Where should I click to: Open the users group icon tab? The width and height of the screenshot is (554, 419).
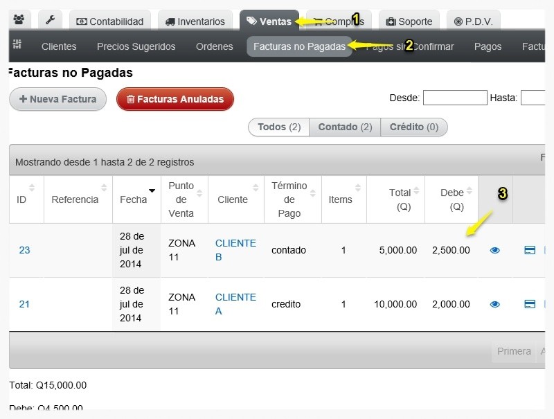(x=19, y=20)
